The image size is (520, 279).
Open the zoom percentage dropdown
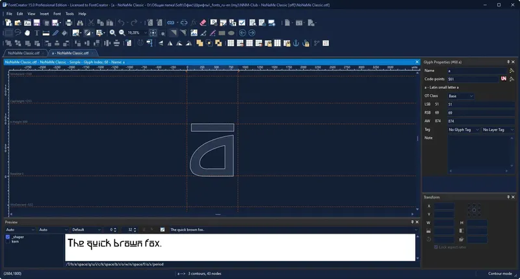tap(145, 32)
